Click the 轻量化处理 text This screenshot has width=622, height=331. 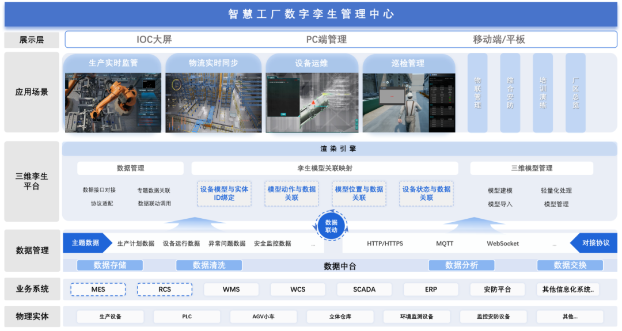(556, 191)
